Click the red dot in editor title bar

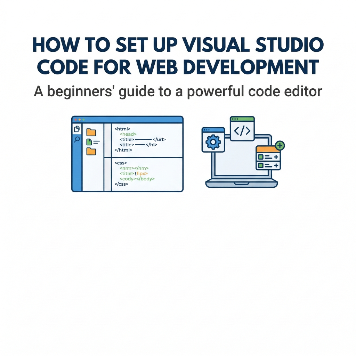[x=75, y=120]
